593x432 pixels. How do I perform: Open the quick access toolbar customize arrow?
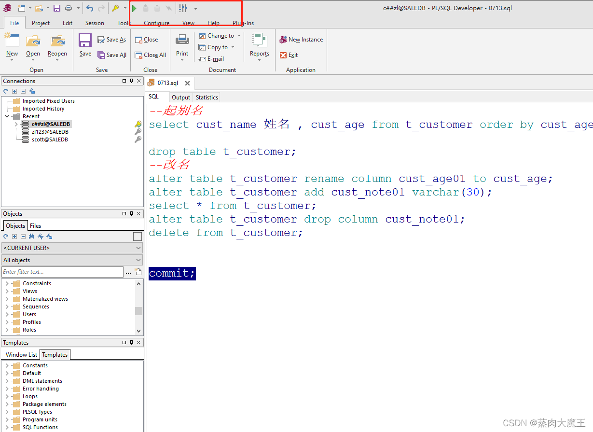point(195,8)
